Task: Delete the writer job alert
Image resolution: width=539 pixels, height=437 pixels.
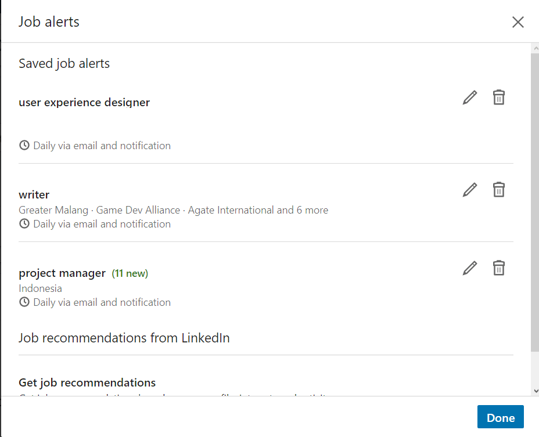Action: point(498,190)
